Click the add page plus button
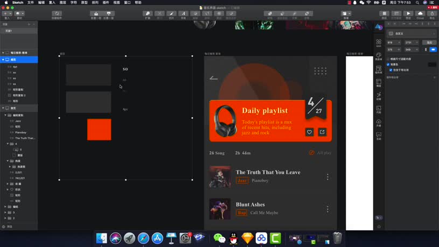This screenshot has width=439, height=247. (29, 24)
